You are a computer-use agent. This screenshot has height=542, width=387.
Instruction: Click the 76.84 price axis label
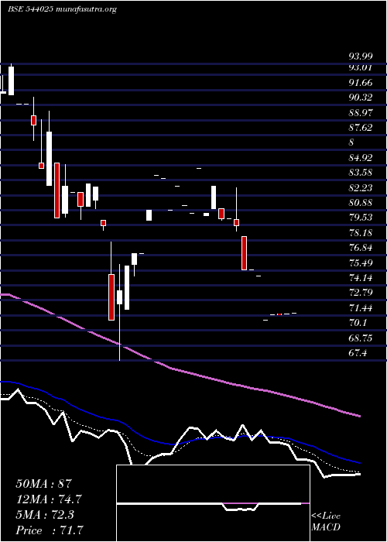(x=361, y=248)
